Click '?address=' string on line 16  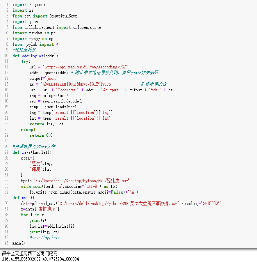tap(67, 90)
